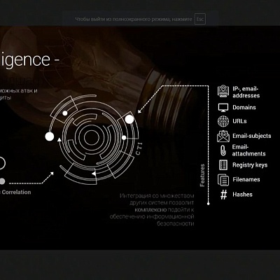Select the Domains monitor icon

click(x=223, y=108)
